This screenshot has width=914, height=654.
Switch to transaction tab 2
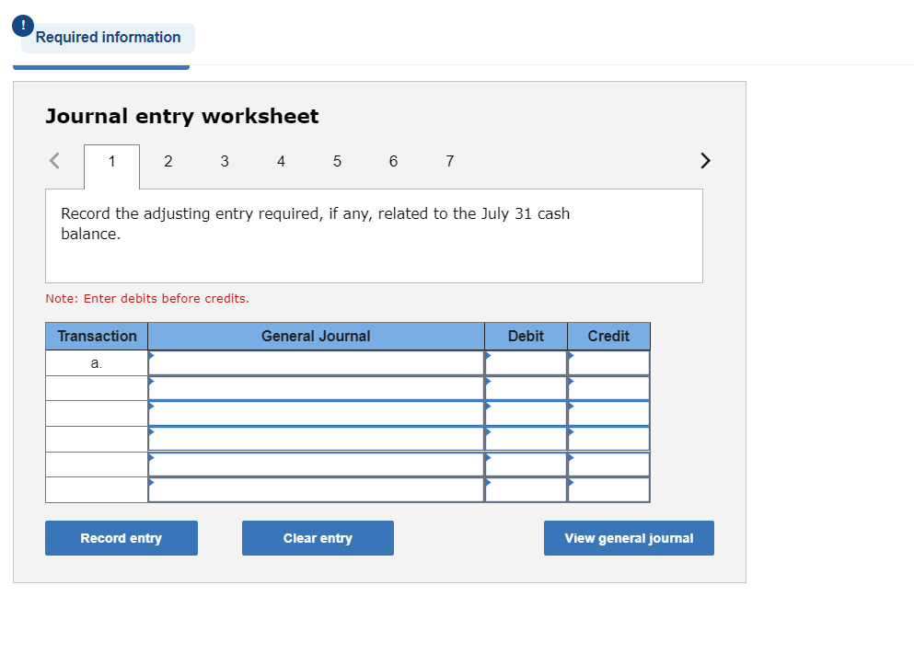[168, 161]
